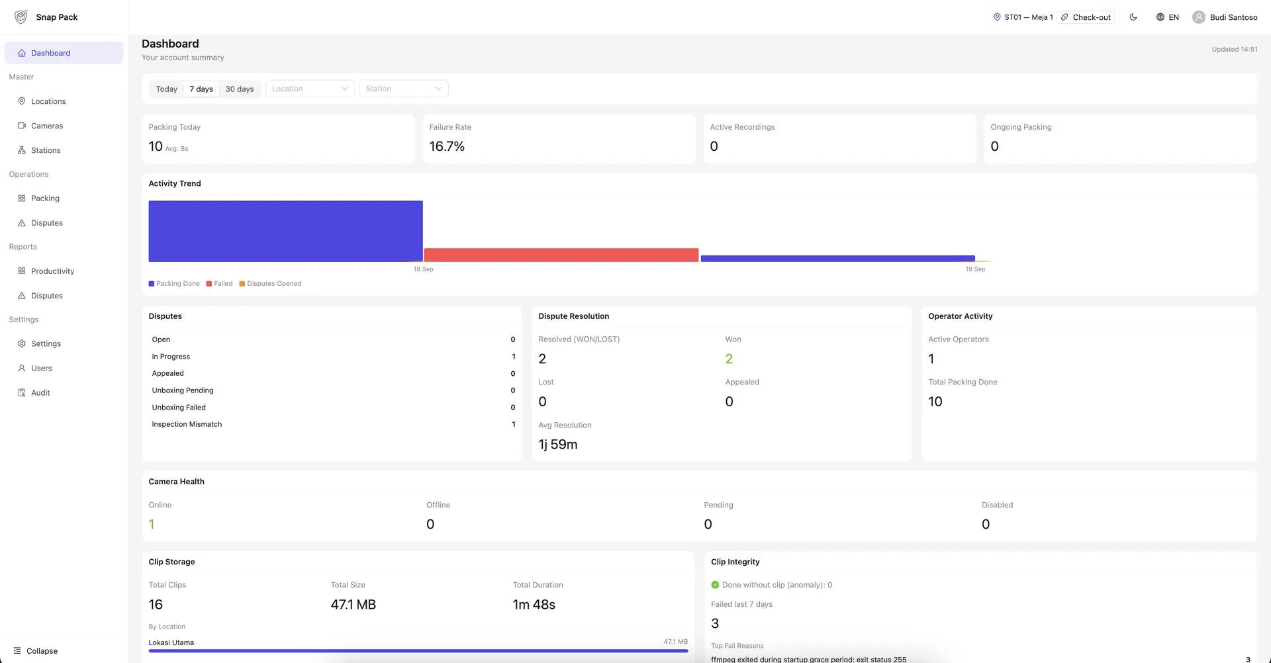Click the Audit document icon
This screenshot has width=1271, height=663.
pos(22,393)
